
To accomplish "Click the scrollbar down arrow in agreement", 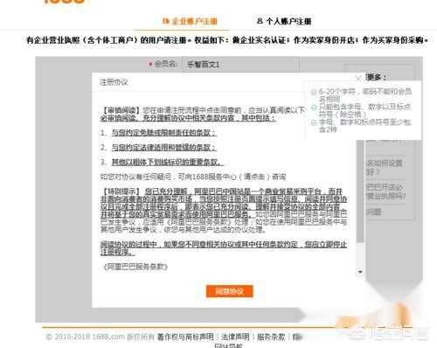I will pos(360,272).
